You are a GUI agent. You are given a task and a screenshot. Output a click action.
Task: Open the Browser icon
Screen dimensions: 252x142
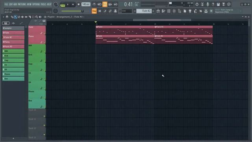click(180, 11)
